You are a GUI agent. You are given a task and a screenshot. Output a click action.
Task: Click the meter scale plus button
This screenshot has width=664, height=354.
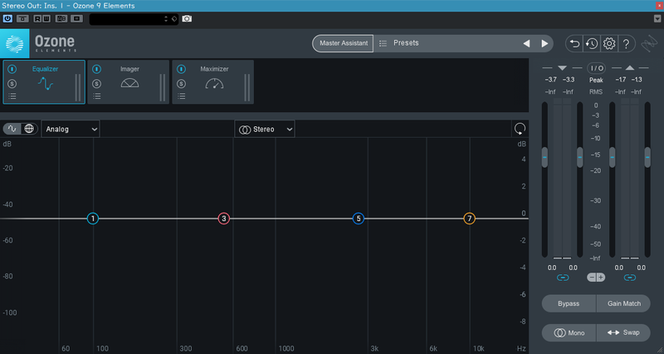pyautogui.click(x=600, y=278)
